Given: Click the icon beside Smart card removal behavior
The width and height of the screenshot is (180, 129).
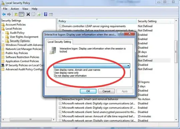Looking at the screenshot, I should [60, 99].
